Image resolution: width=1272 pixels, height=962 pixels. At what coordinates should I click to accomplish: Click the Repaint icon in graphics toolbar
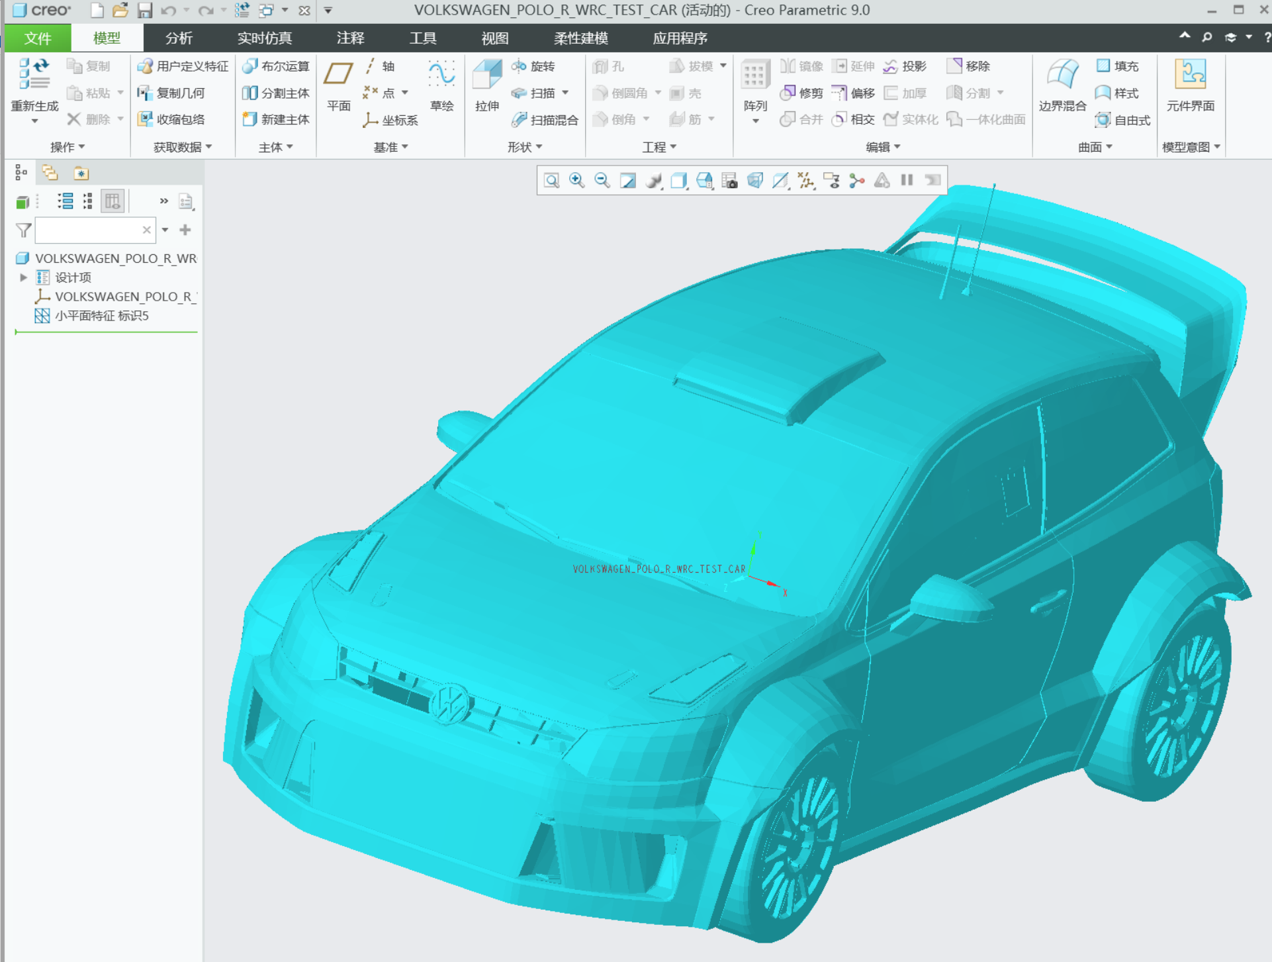pyautogui.click(x=627, y=180)
